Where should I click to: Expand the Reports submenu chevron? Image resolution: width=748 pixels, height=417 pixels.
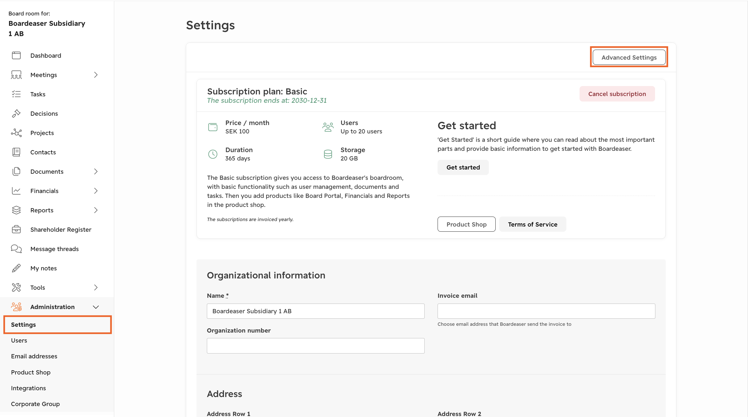tap(96, 210)
